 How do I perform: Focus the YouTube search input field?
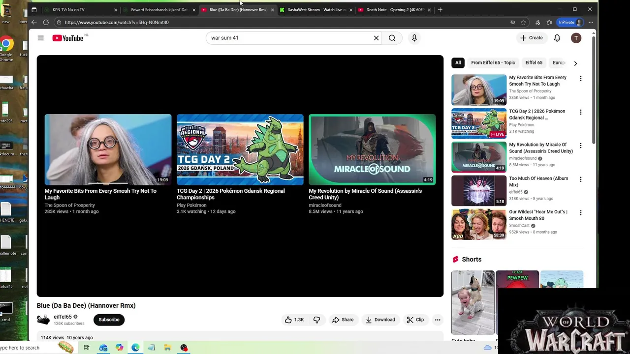(x=289, y=38)
